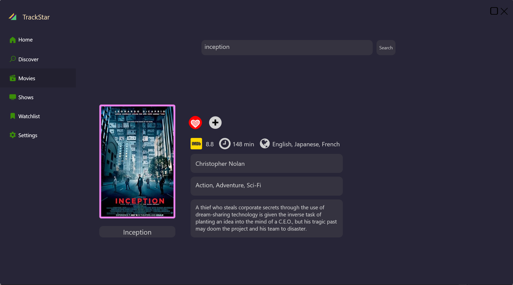This screenshot has width=513, height=285.
Task: Add Inception to watchlist with plus button
Action: pos(215,123)
